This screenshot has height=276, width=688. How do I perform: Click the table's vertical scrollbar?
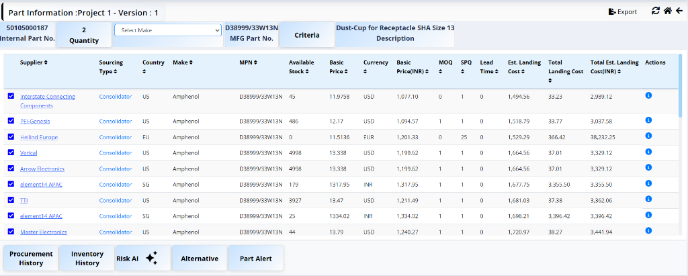click(x=680, y=87)
